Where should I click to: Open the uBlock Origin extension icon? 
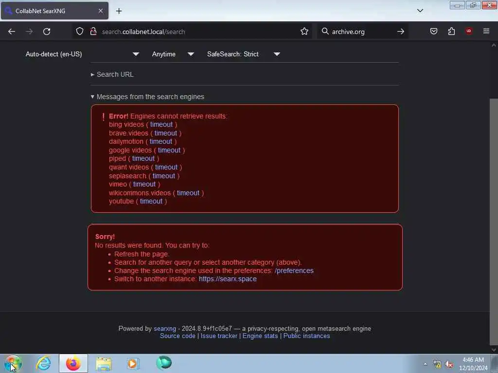click(x=468, y=31)
